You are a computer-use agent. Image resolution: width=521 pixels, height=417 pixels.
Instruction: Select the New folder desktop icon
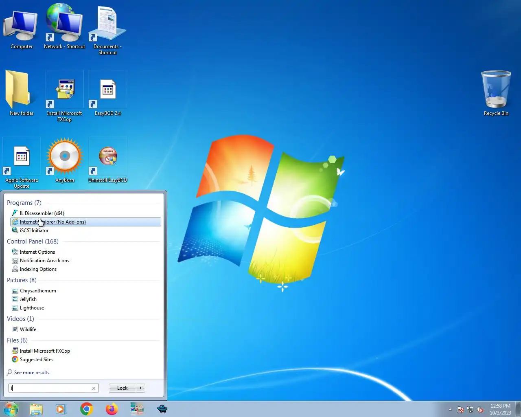pos(22,94)
